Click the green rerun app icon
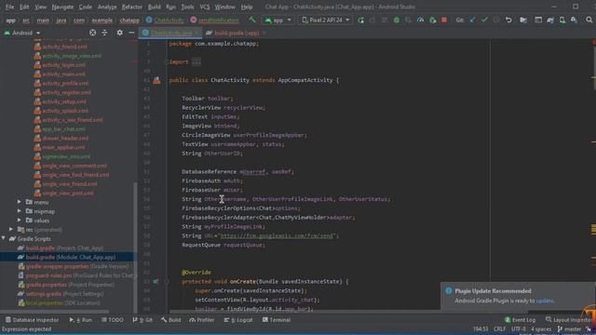 coord(360,20)
